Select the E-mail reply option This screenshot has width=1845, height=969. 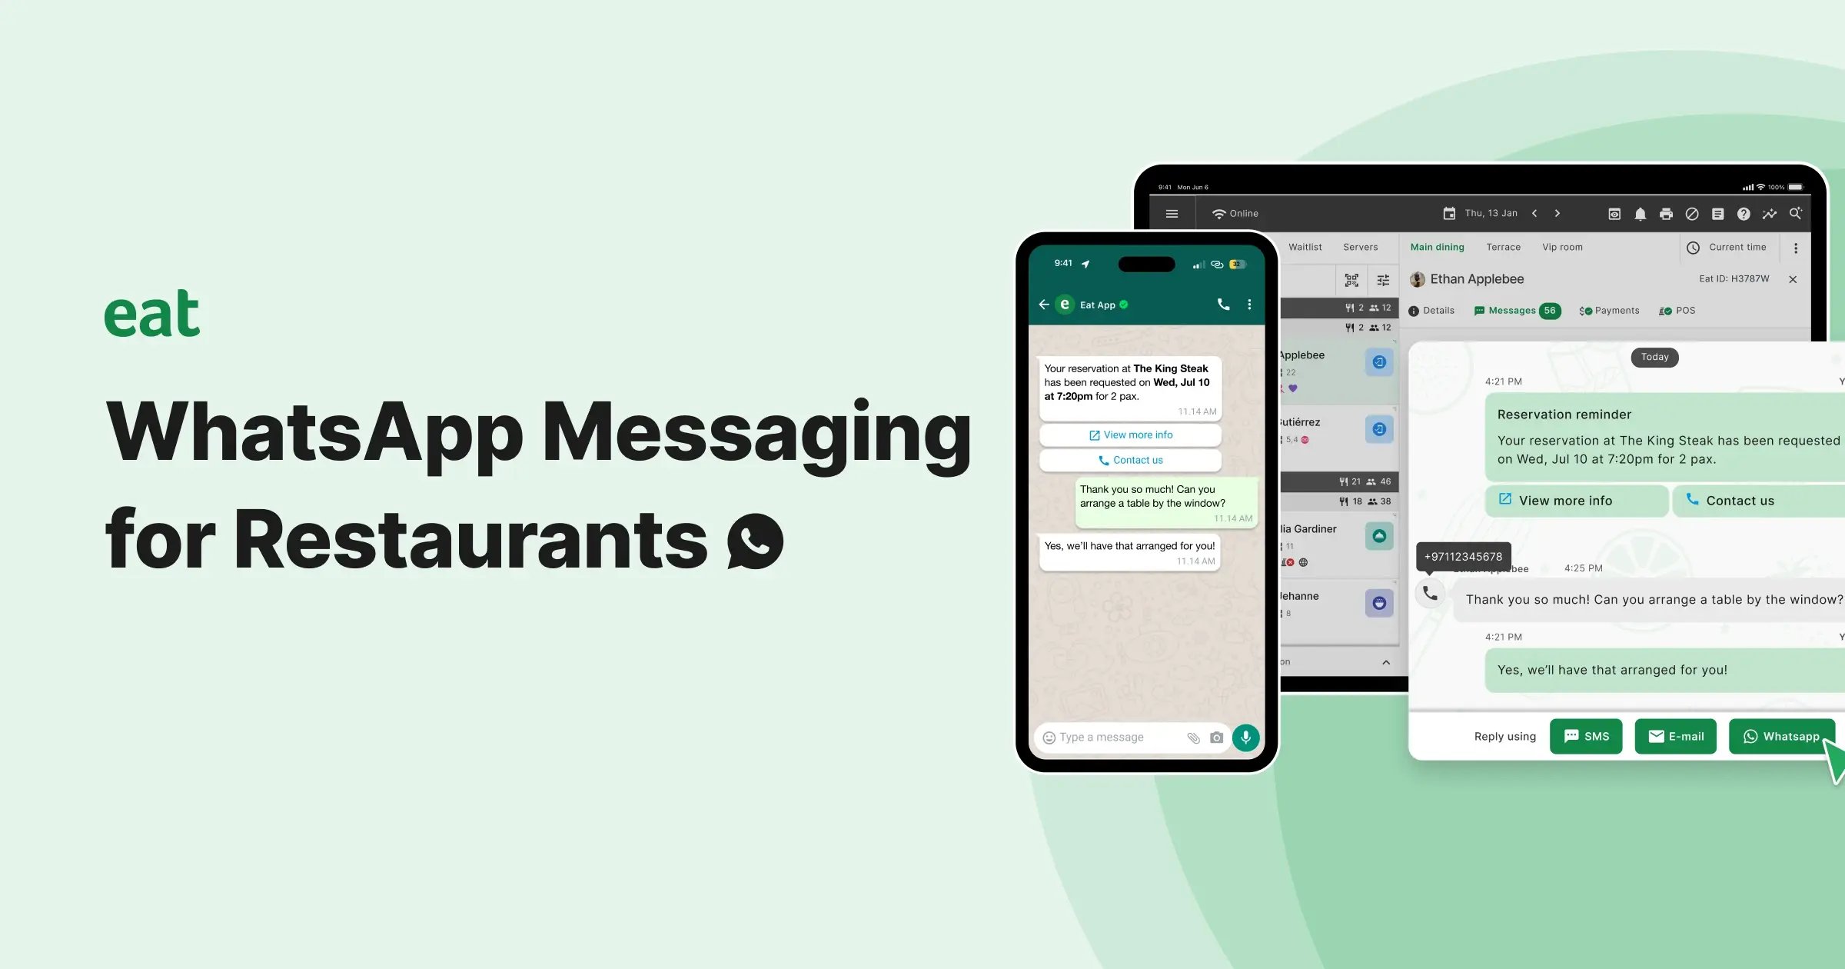1677,736
